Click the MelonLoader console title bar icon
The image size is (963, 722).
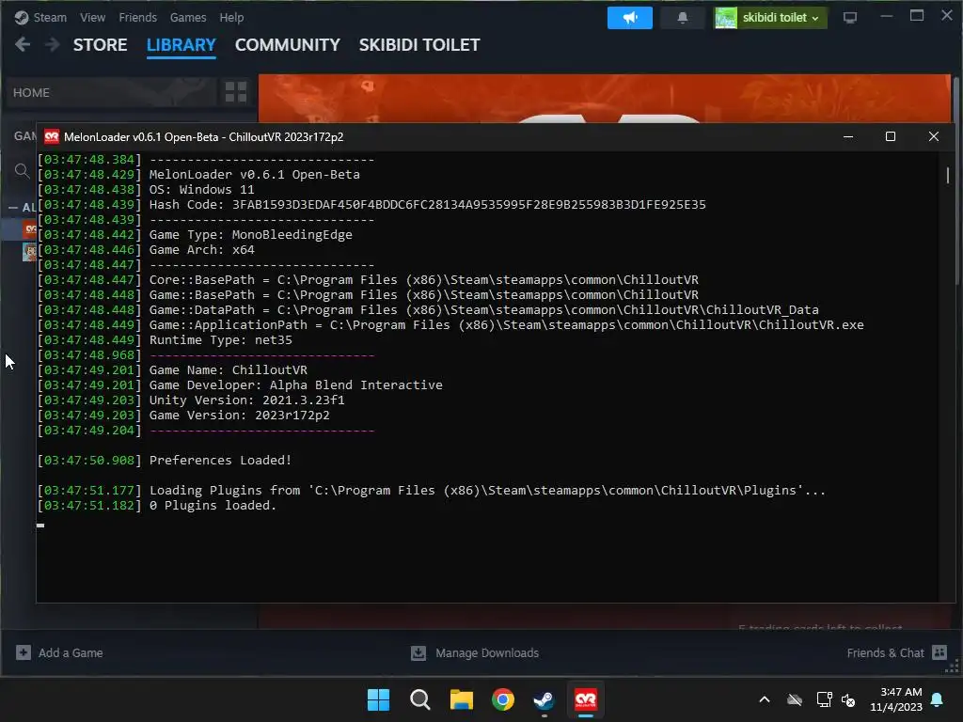point(52,137)
